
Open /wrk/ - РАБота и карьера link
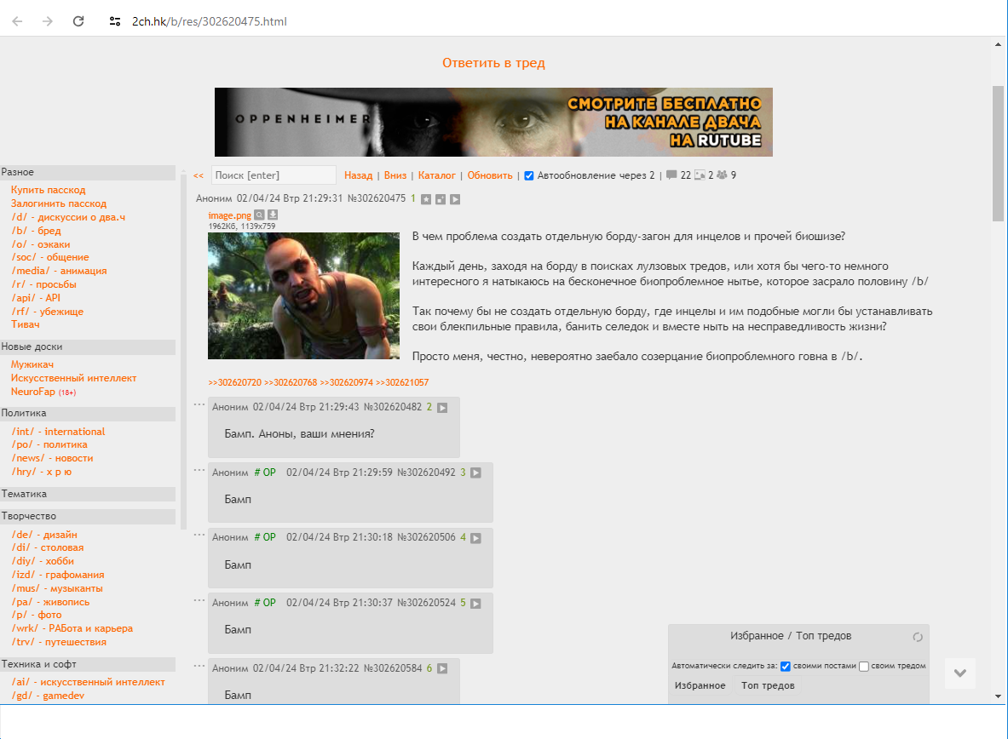click(72, 628)
